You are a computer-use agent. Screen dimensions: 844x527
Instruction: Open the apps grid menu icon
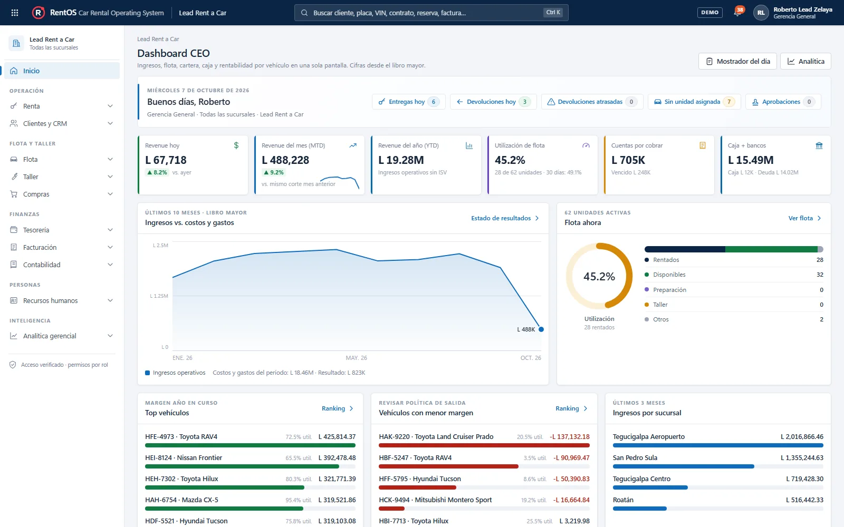click(x=15, y=13)
